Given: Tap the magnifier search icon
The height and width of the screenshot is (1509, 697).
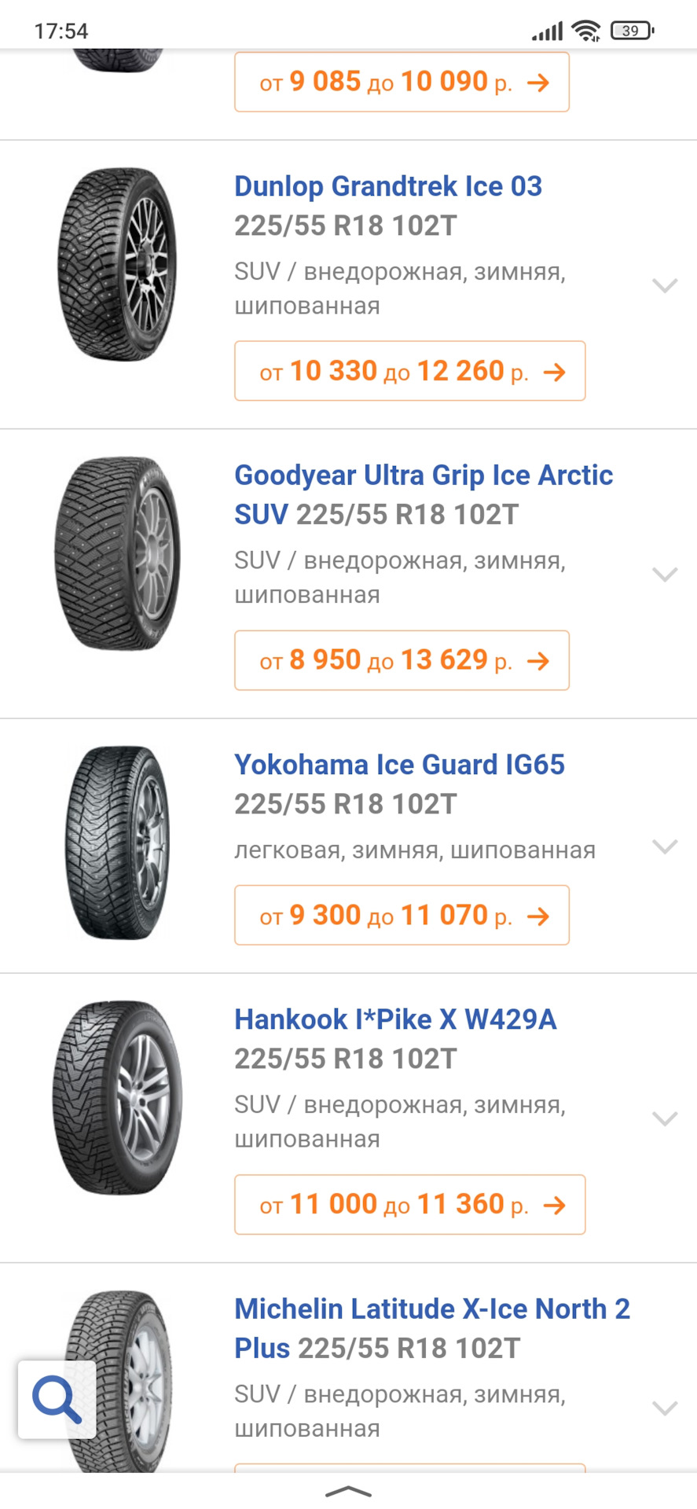Looking at the screenshot, I should (57, 1400).
